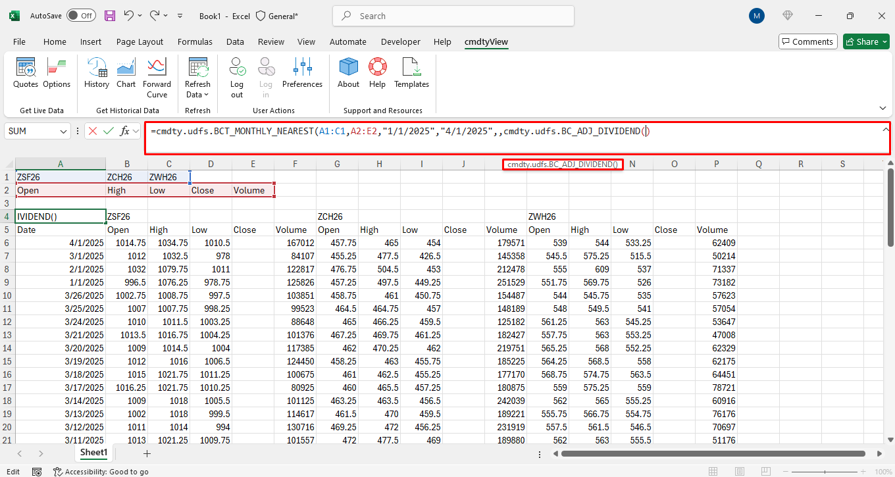Click the vertical scrollbar thumb
Image resolution: width=895 pixels, height=477 pixels.
[890, 208]
